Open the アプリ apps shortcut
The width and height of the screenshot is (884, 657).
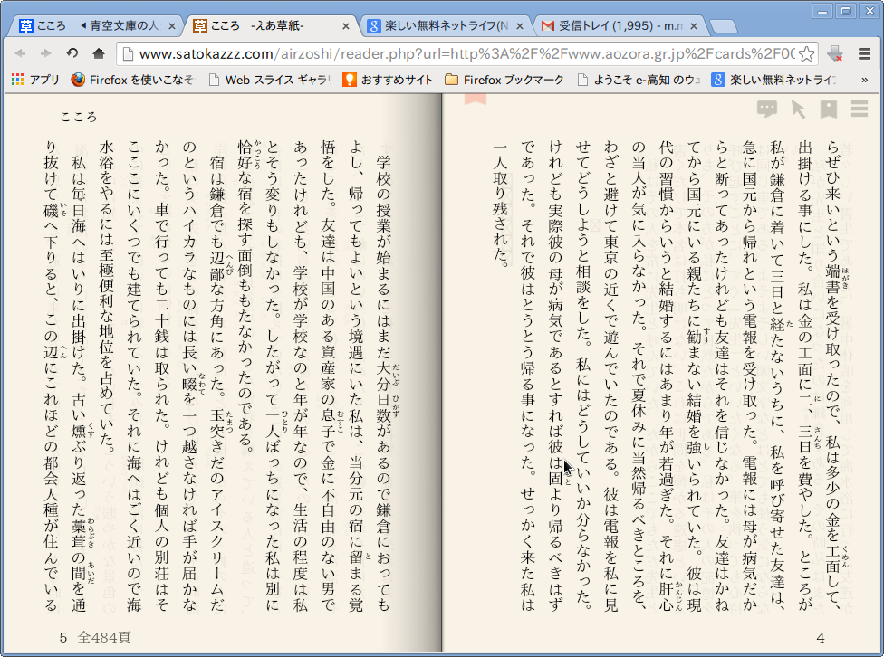click(35, 80)
